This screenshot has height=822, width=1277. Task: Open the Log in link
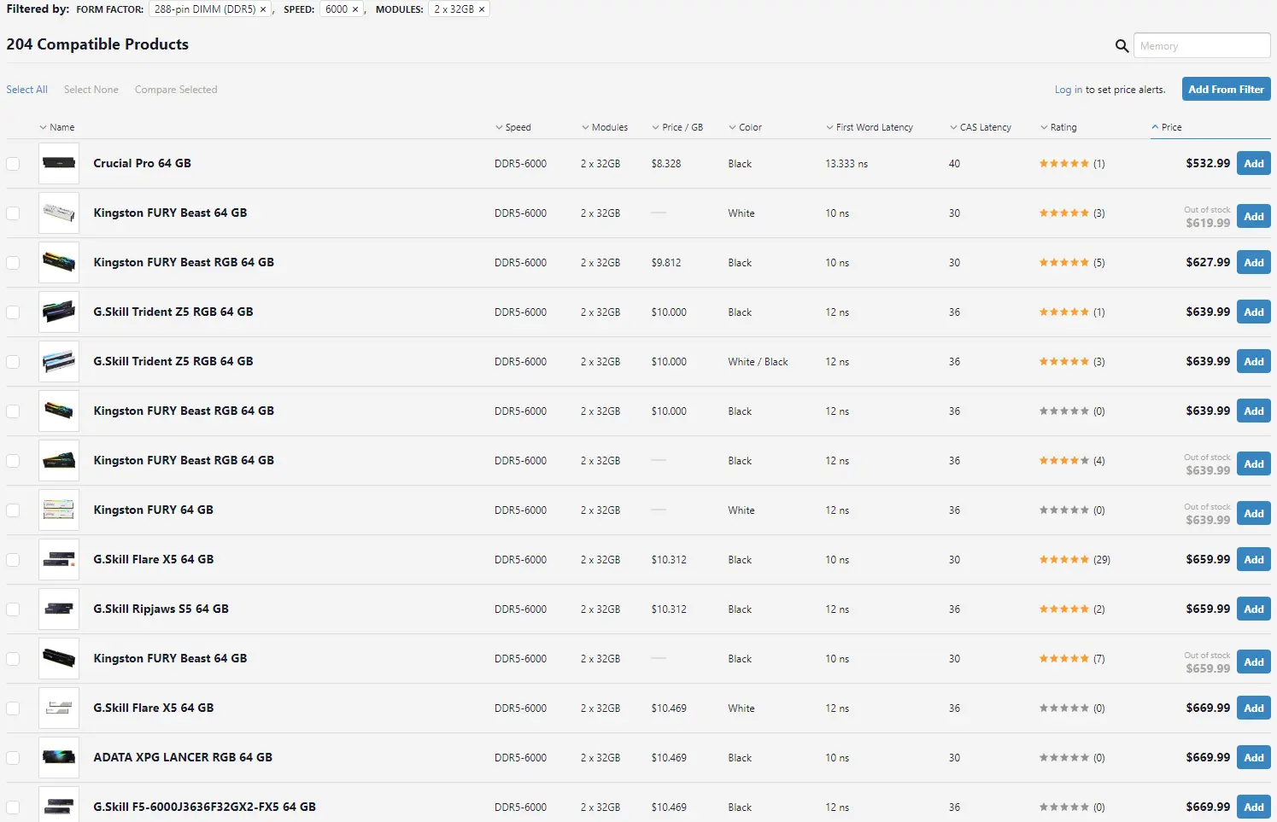point(1068,90)
